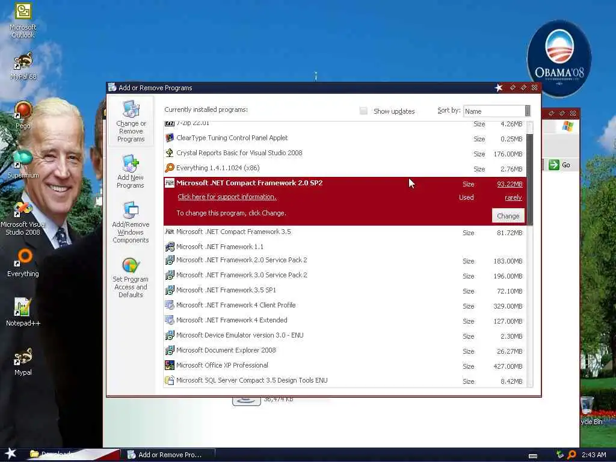Launch Supermium browser desktop icon
The height and width of the screenshot is (462, 616).
pyautogui.click(x=23, y=164)
